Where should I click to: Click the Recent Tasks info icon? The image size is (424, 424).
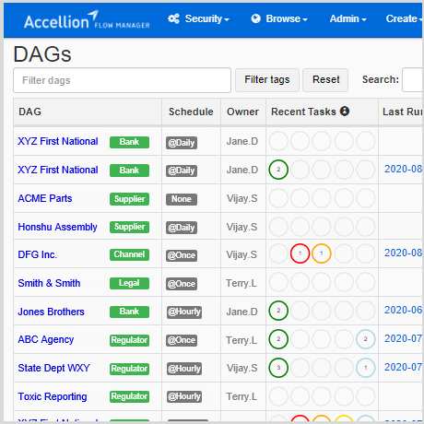pyautogui.click(x=345, y=112)
